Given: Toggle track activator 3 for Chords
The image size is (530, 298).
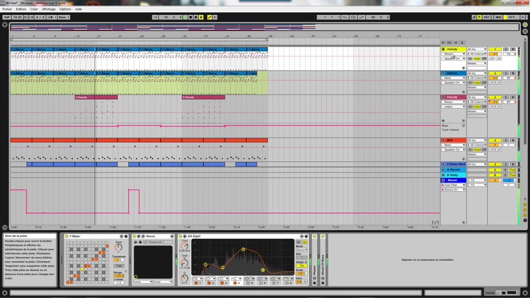Looking at the screenshot, I should point(495,98).
